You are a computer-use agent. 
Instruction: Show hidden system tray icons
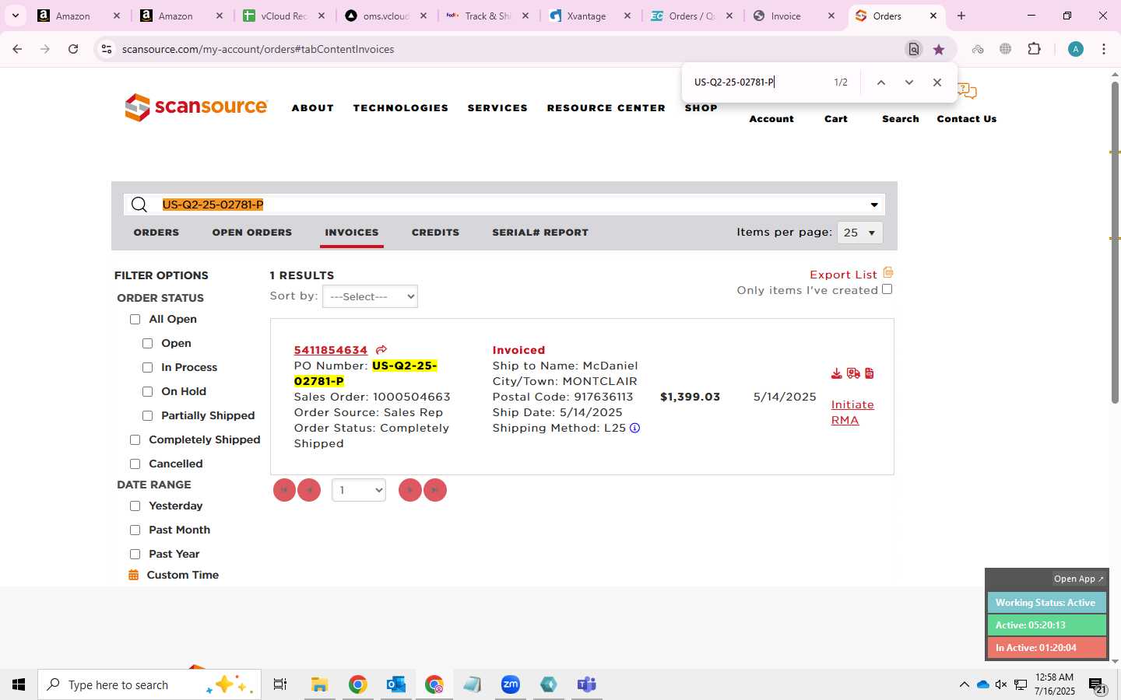(x=964, y=684)
